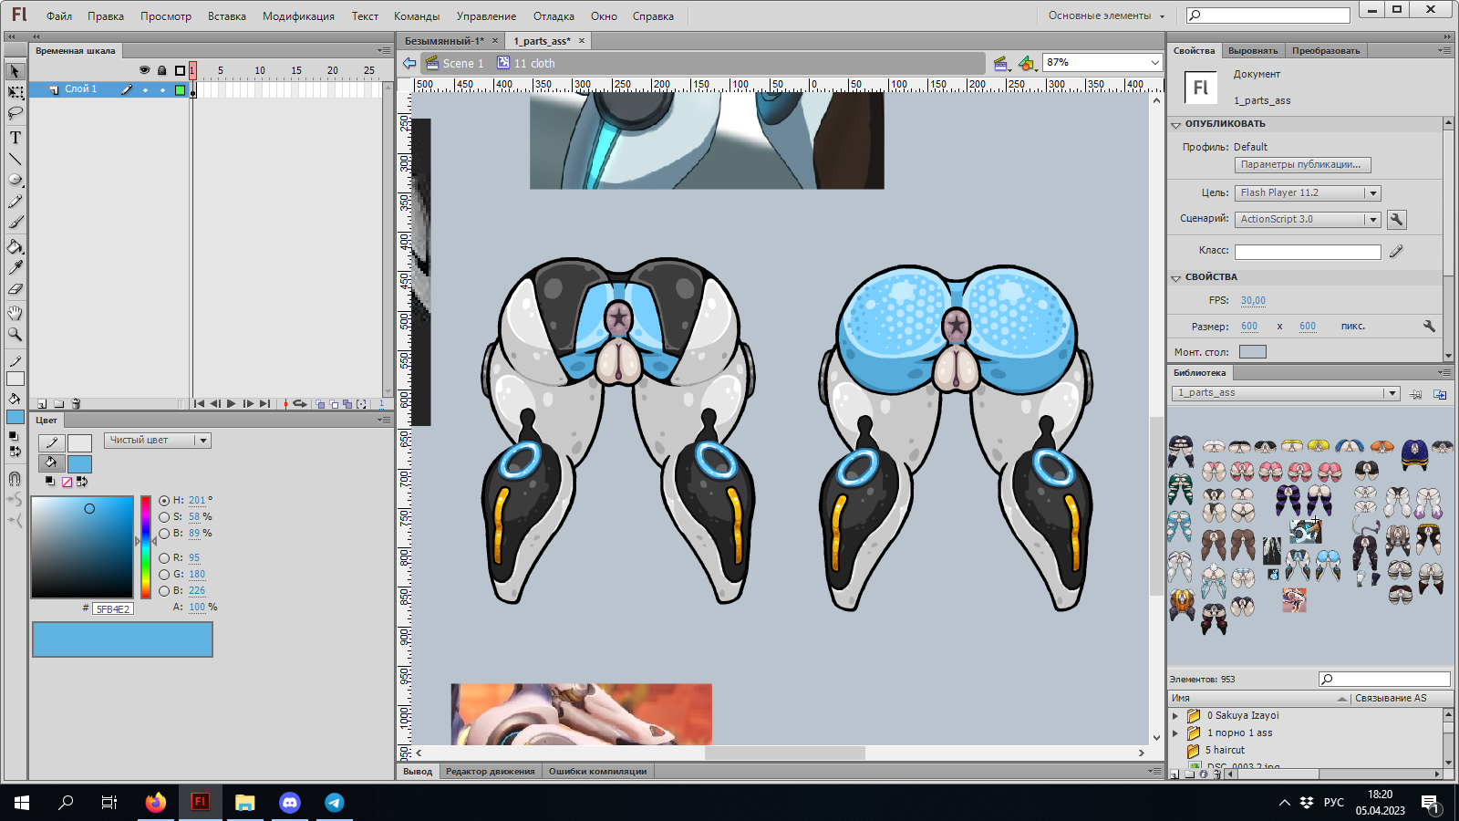Image resolution: width=1459 pixels, height=821 pixels.
Task: Select the brightness B radio button
Action: click(x=164, y=533)
